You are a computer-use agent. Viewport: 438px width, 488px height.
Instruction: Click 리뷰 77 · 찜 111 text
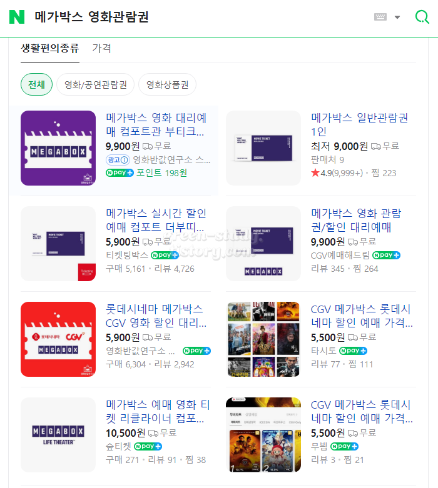click(342, 364)
